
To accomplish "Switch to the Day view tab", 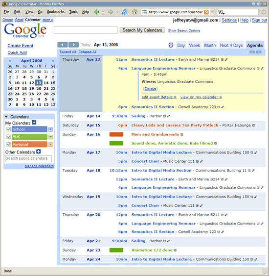I will coord(181,46).
